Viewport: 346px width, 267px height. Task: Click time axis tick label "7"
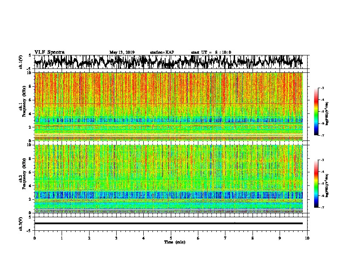pos(225,238)
